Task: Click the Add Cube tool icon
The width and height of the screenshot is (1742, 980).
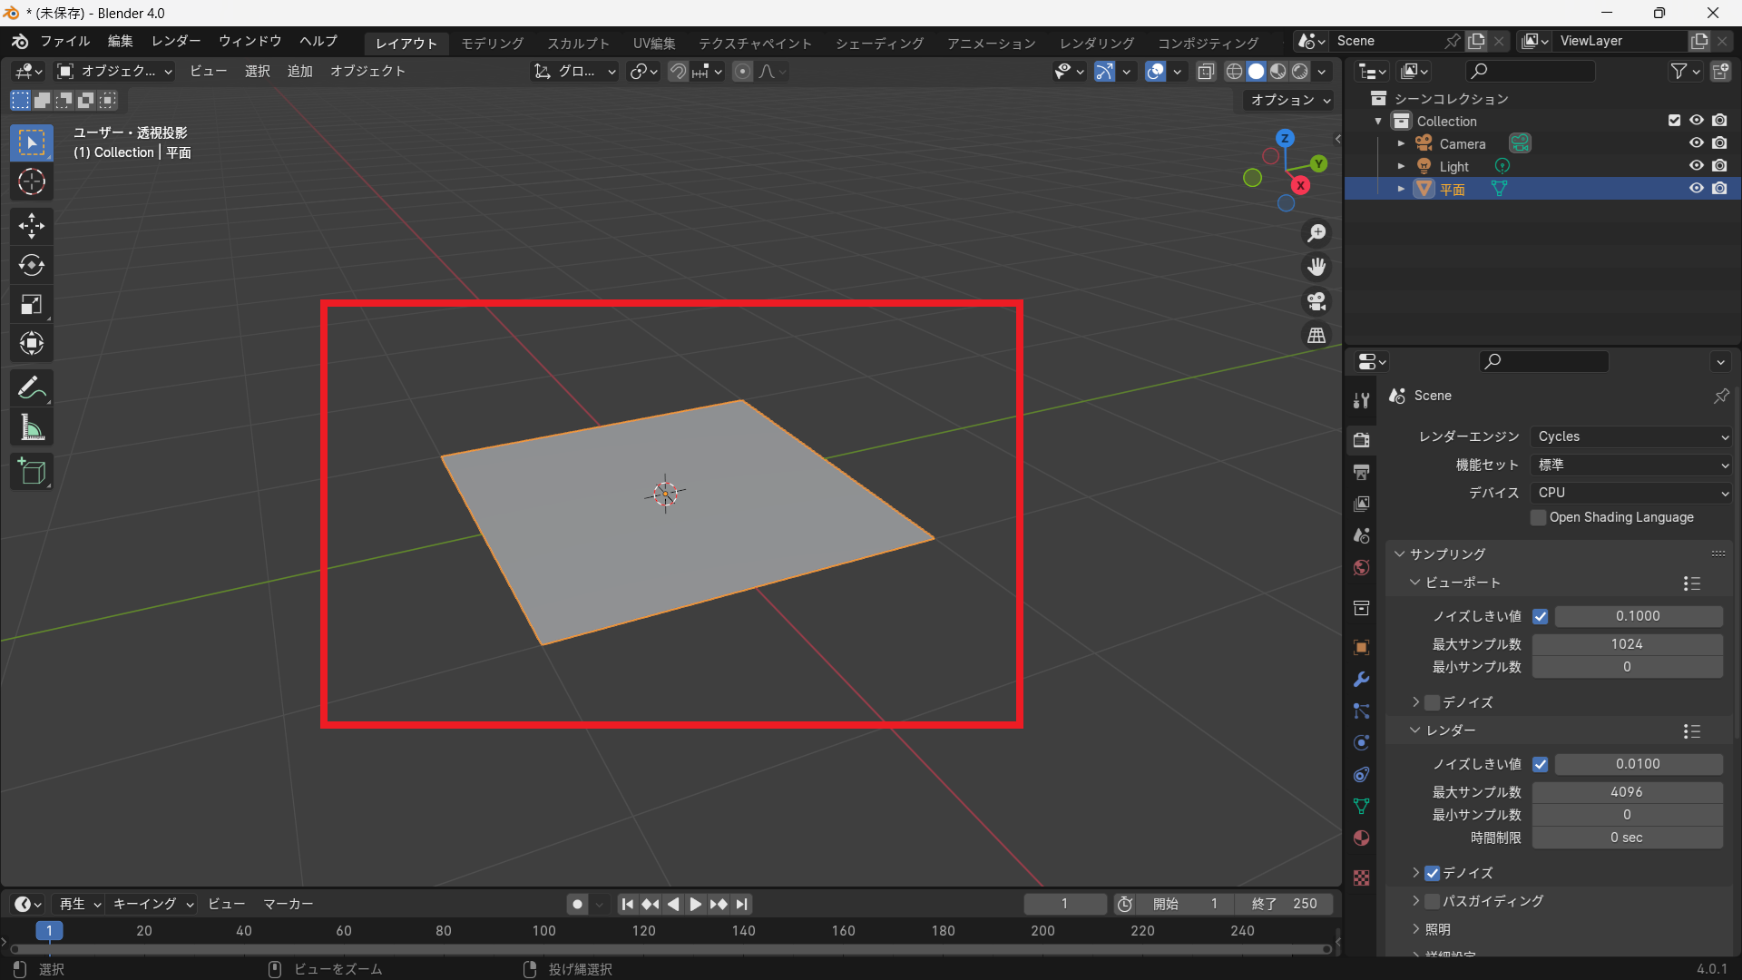Action: [x=32, y=472]
